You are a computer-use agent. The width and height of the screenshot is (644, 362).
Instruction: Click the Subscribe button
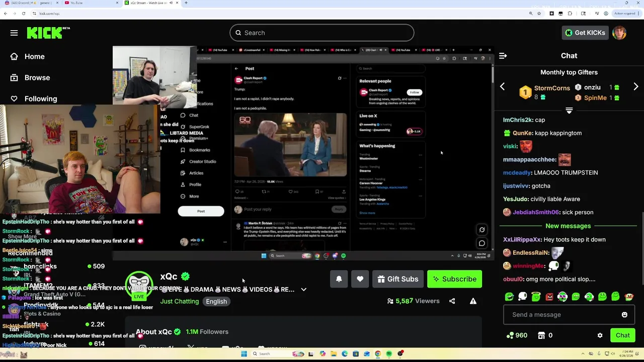[454, 279]
